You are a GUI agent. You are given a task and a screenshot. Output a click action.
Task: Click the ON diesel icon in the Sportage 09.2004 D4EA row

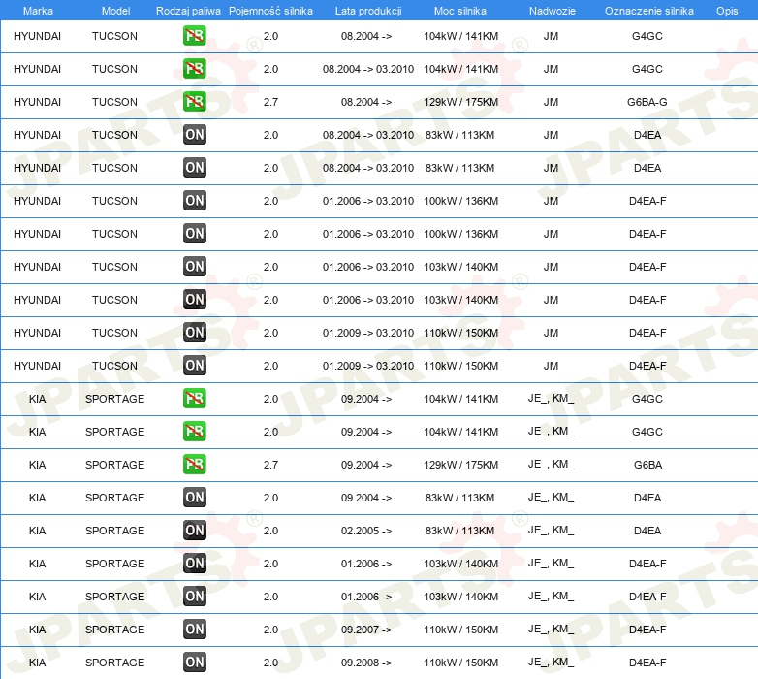[x=194, y=498]
